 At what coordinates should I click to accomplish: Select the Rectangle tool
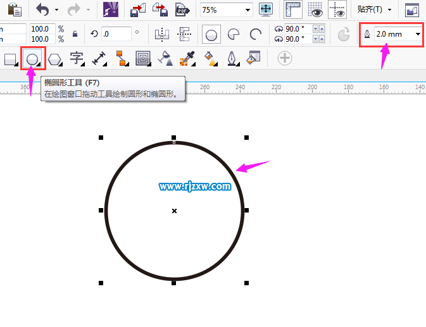coord(11,59)
